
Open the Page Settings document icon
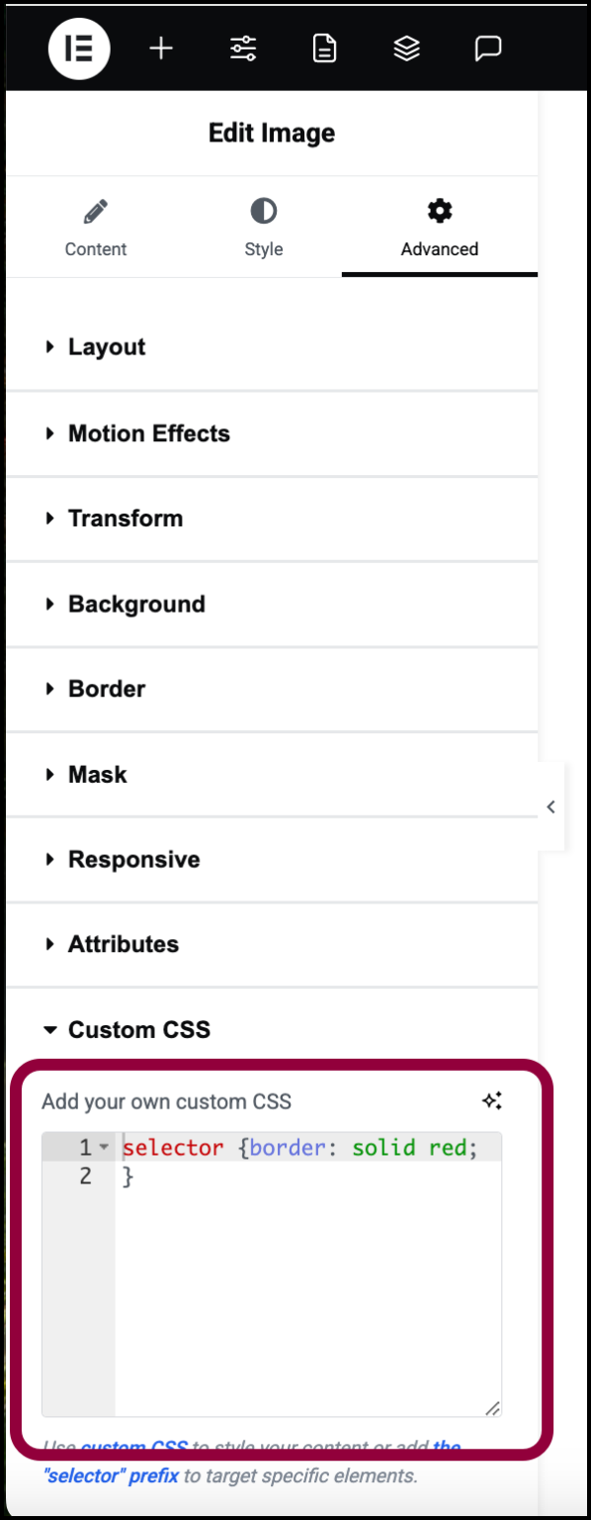[324, 47]
